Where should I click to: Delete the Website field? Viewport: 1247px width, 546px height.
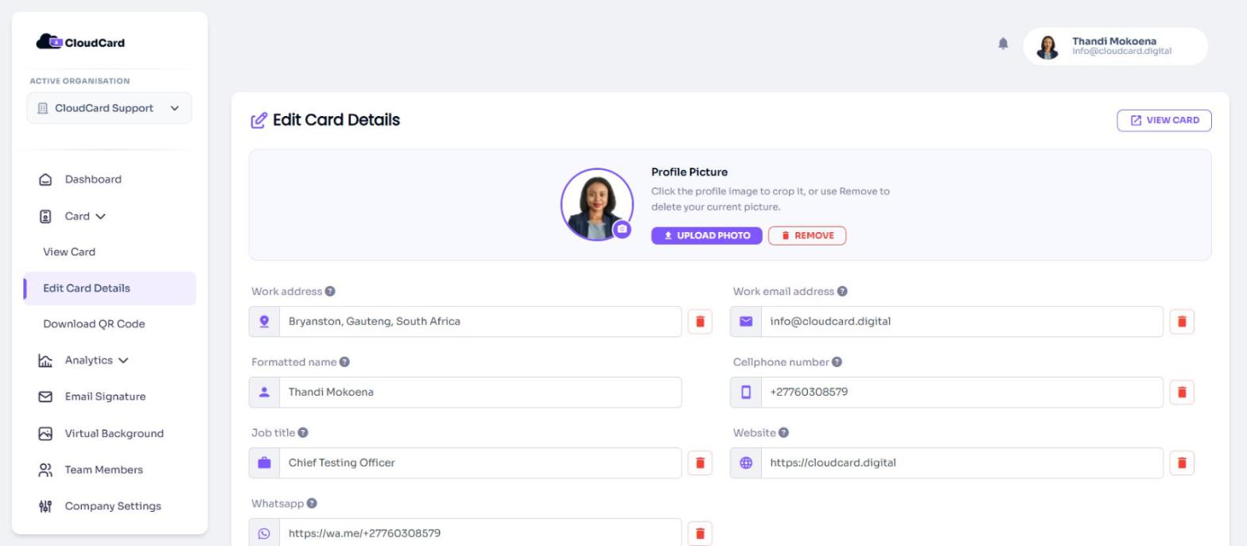pos(1182,463)
